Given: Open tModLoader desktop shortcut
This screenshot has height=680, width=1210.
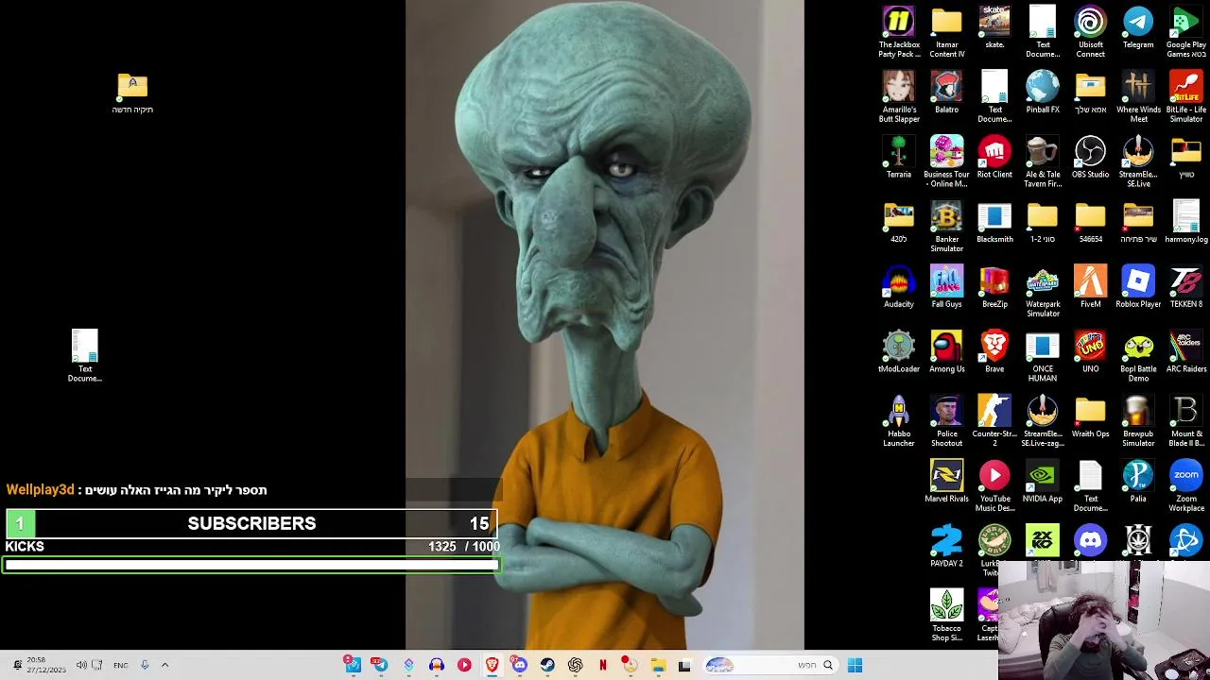Looking at the screenshot, I should pyautogui.click(x=899, y=352).
